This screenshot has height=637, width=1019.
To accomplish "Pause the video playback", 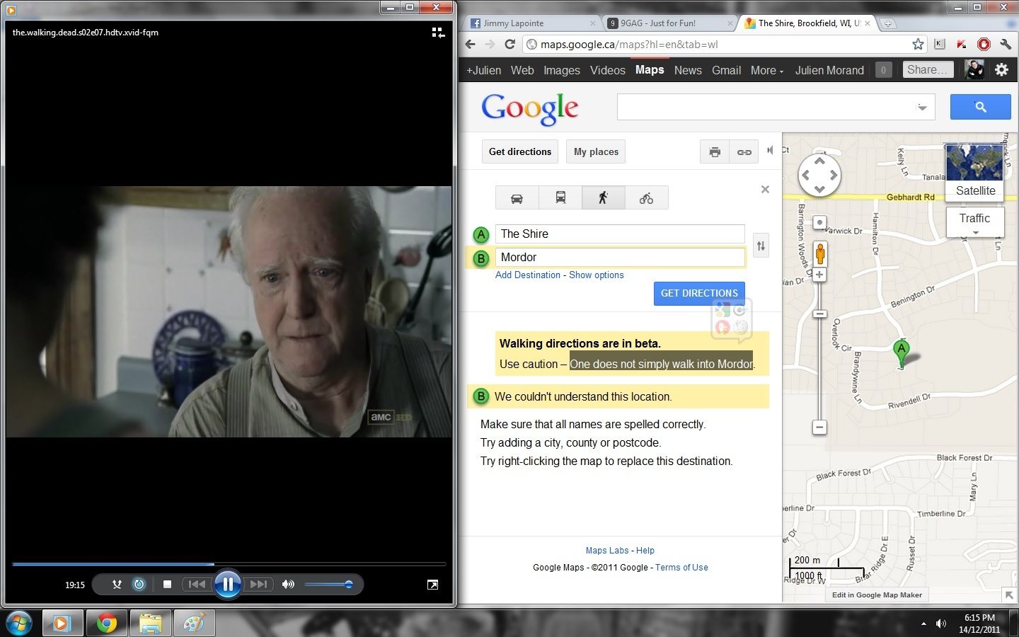I will point(228,584).
